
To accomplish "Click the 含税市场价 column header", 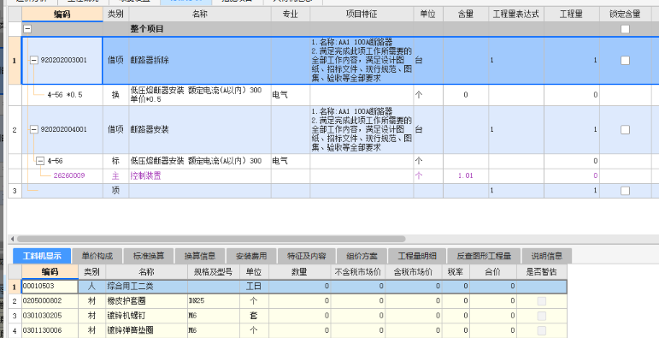I will [x=413, y=272].
